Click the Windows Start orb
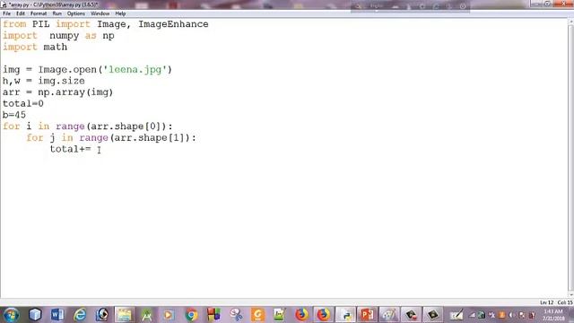Viewport: 574px width, 323px height. coord(12,315)
